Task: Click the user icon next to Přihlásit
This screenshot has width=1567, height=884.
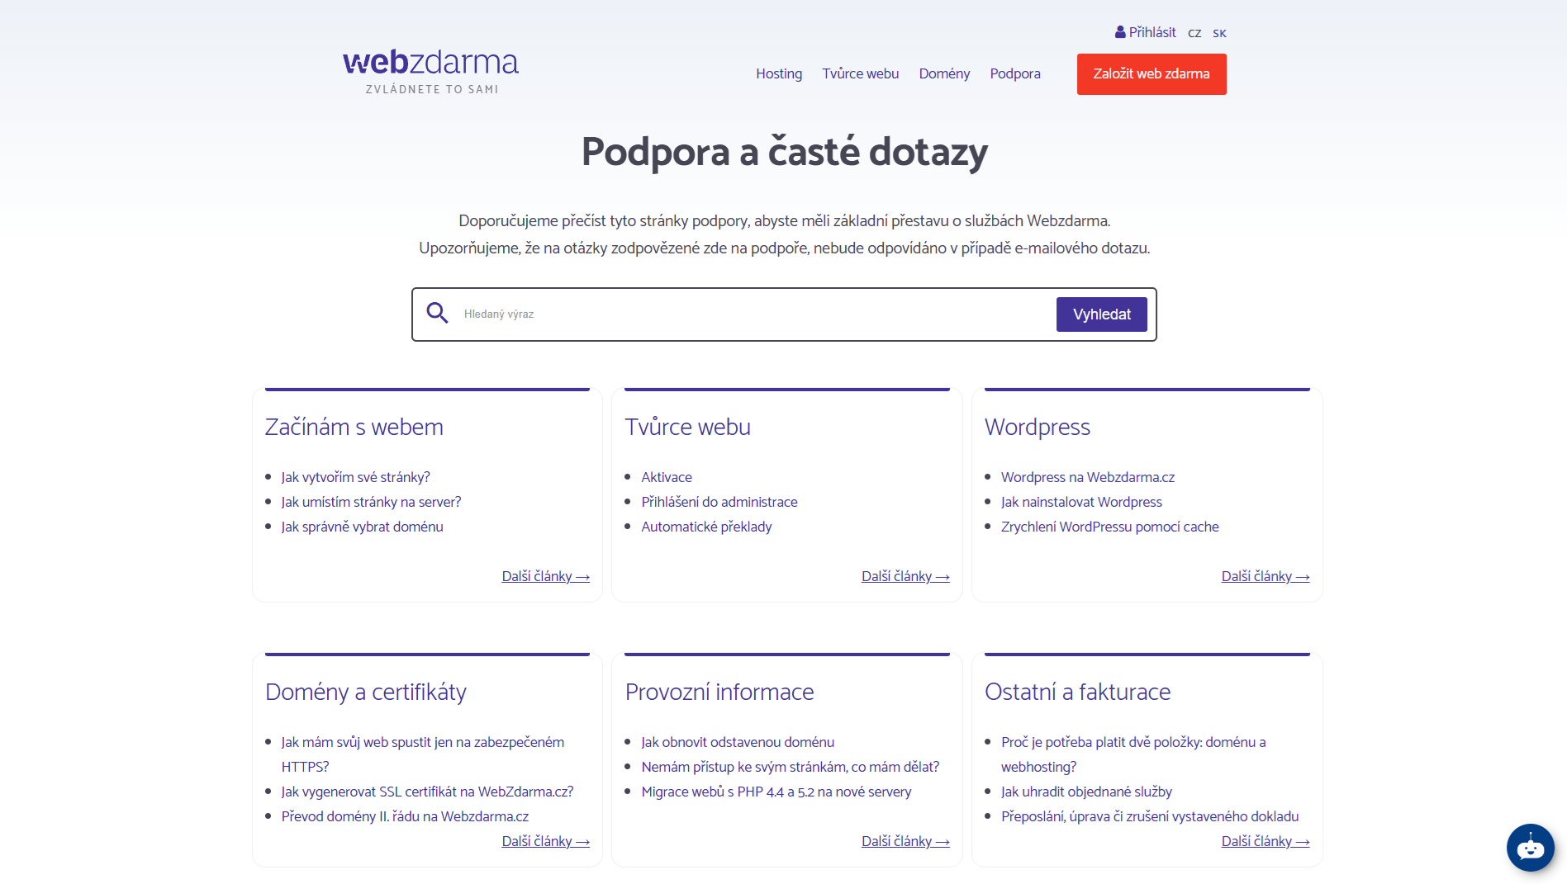Action: pos(1120,32)
